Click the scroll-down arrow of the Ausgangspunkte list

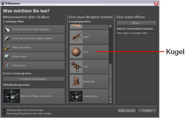[111, 102]
